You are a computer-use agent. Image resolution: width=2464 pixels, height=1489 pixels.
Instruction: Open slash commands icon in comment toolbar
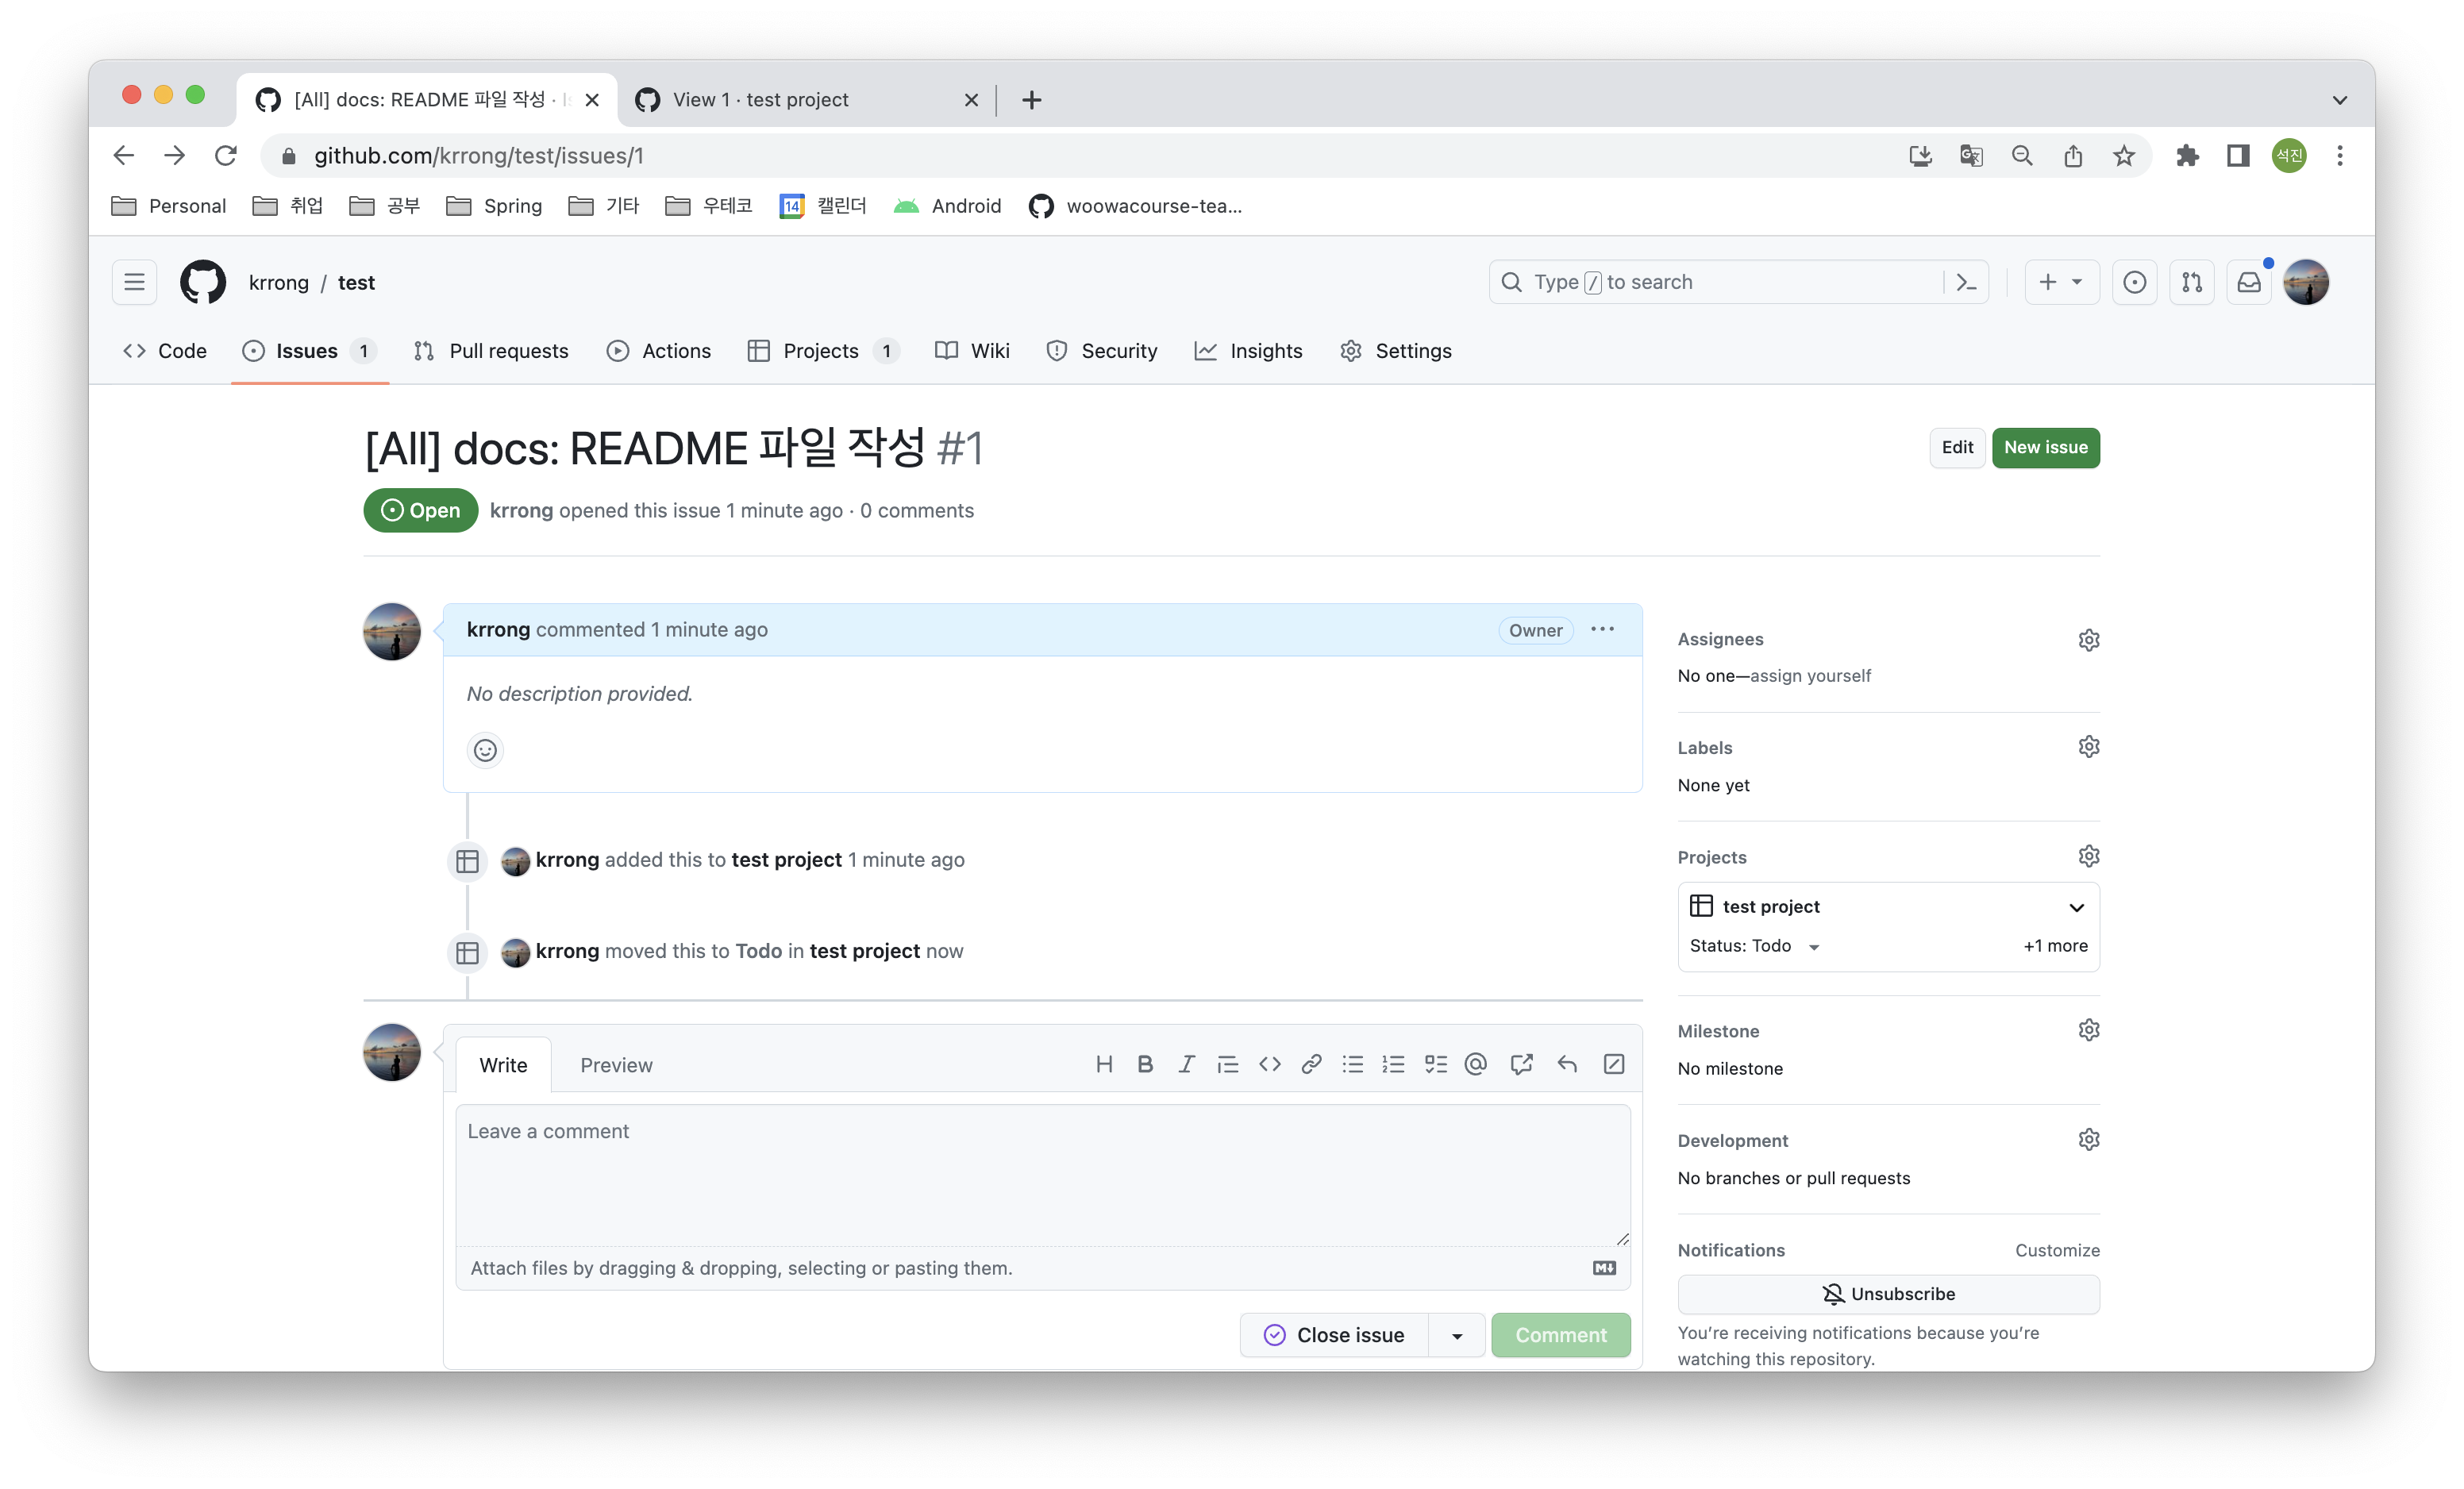point(1613,1064)
